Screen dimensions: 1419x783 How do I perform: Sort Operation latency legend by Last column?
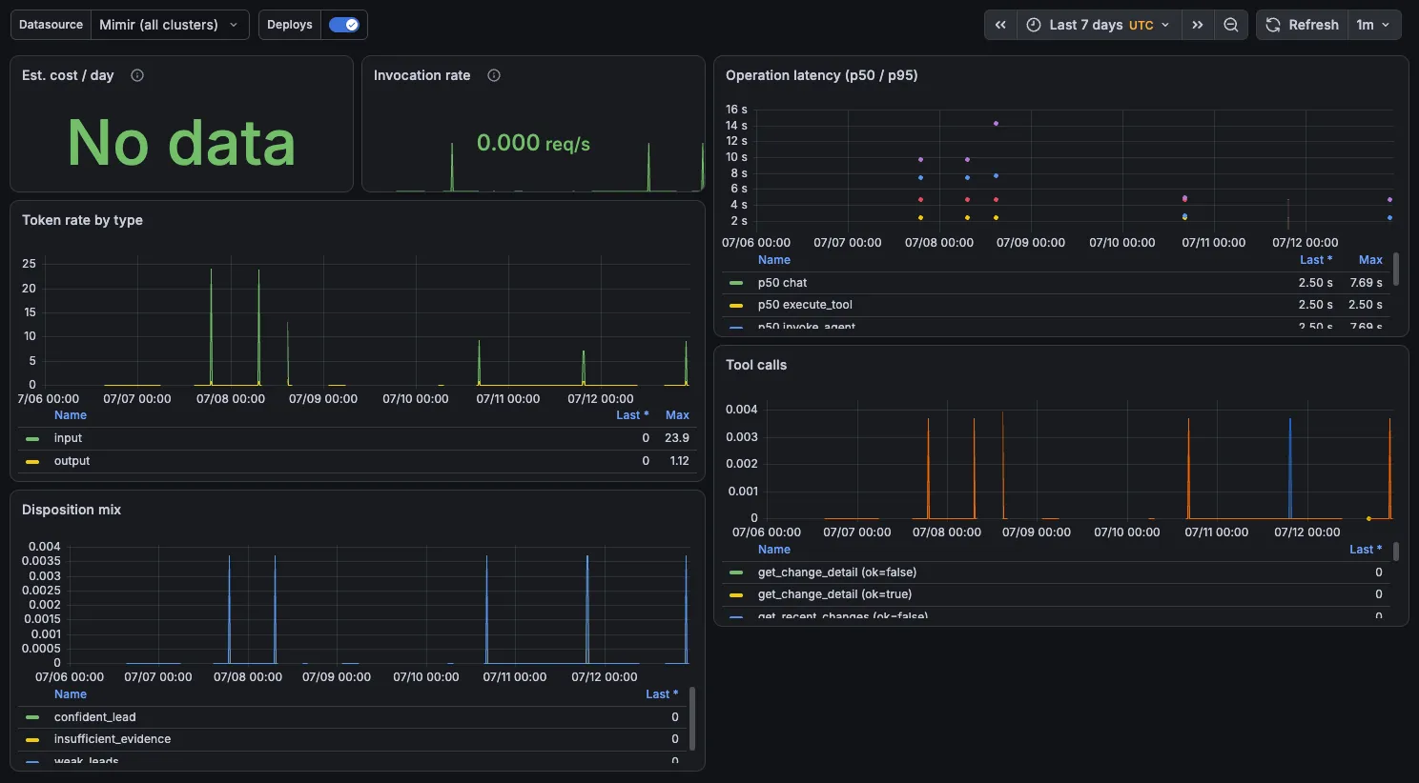point(1316,260)
